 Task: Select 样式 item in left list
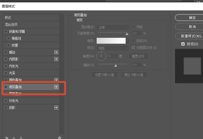click(x=31, y=18)
